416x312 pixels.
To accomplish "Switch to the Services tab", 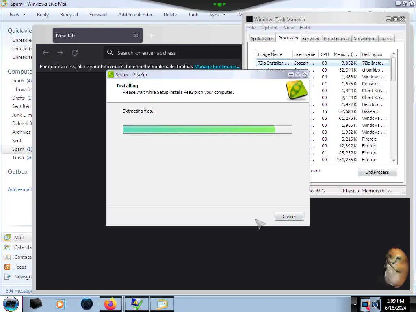I will (x=311, y=39).
